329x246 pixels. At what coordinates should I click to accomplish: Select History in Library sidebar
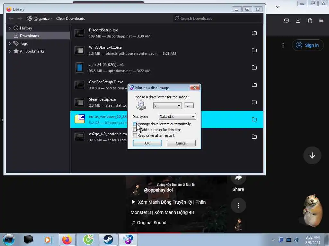coord(26,28)
